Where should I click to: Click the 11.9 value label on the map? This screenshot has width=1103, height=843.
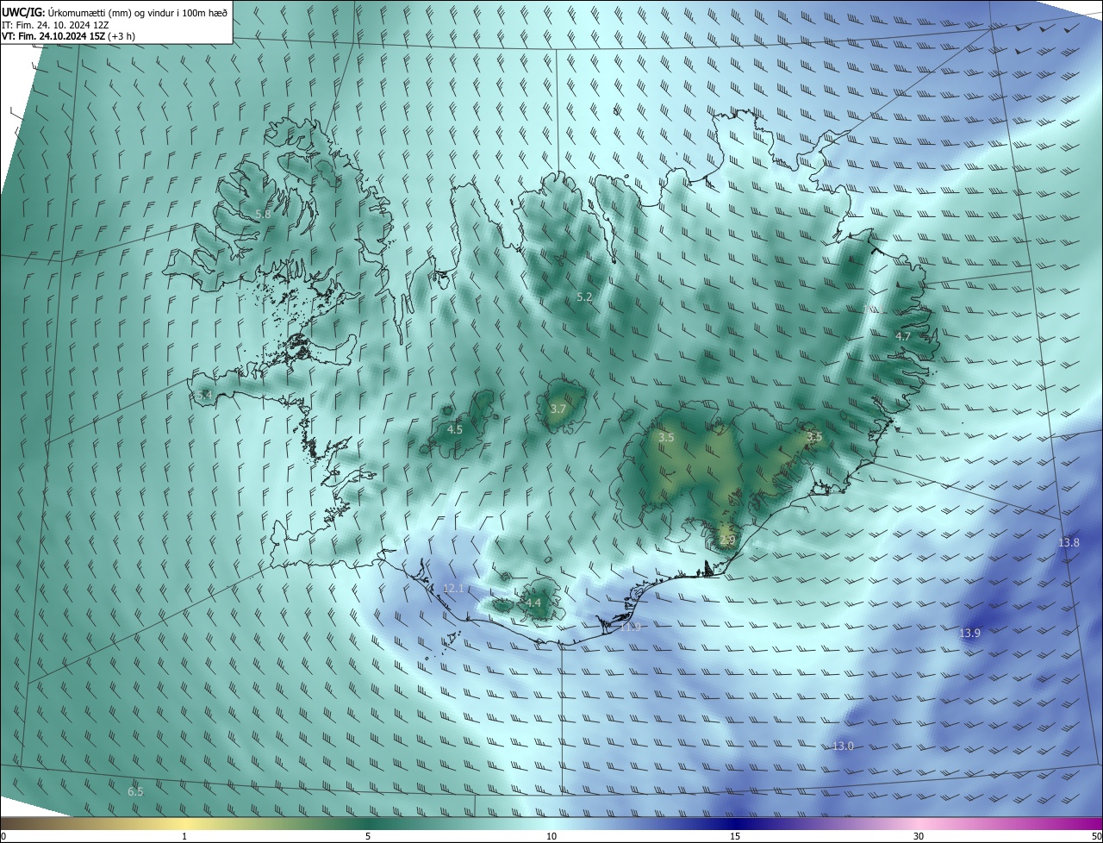click(x=630, y=627)
